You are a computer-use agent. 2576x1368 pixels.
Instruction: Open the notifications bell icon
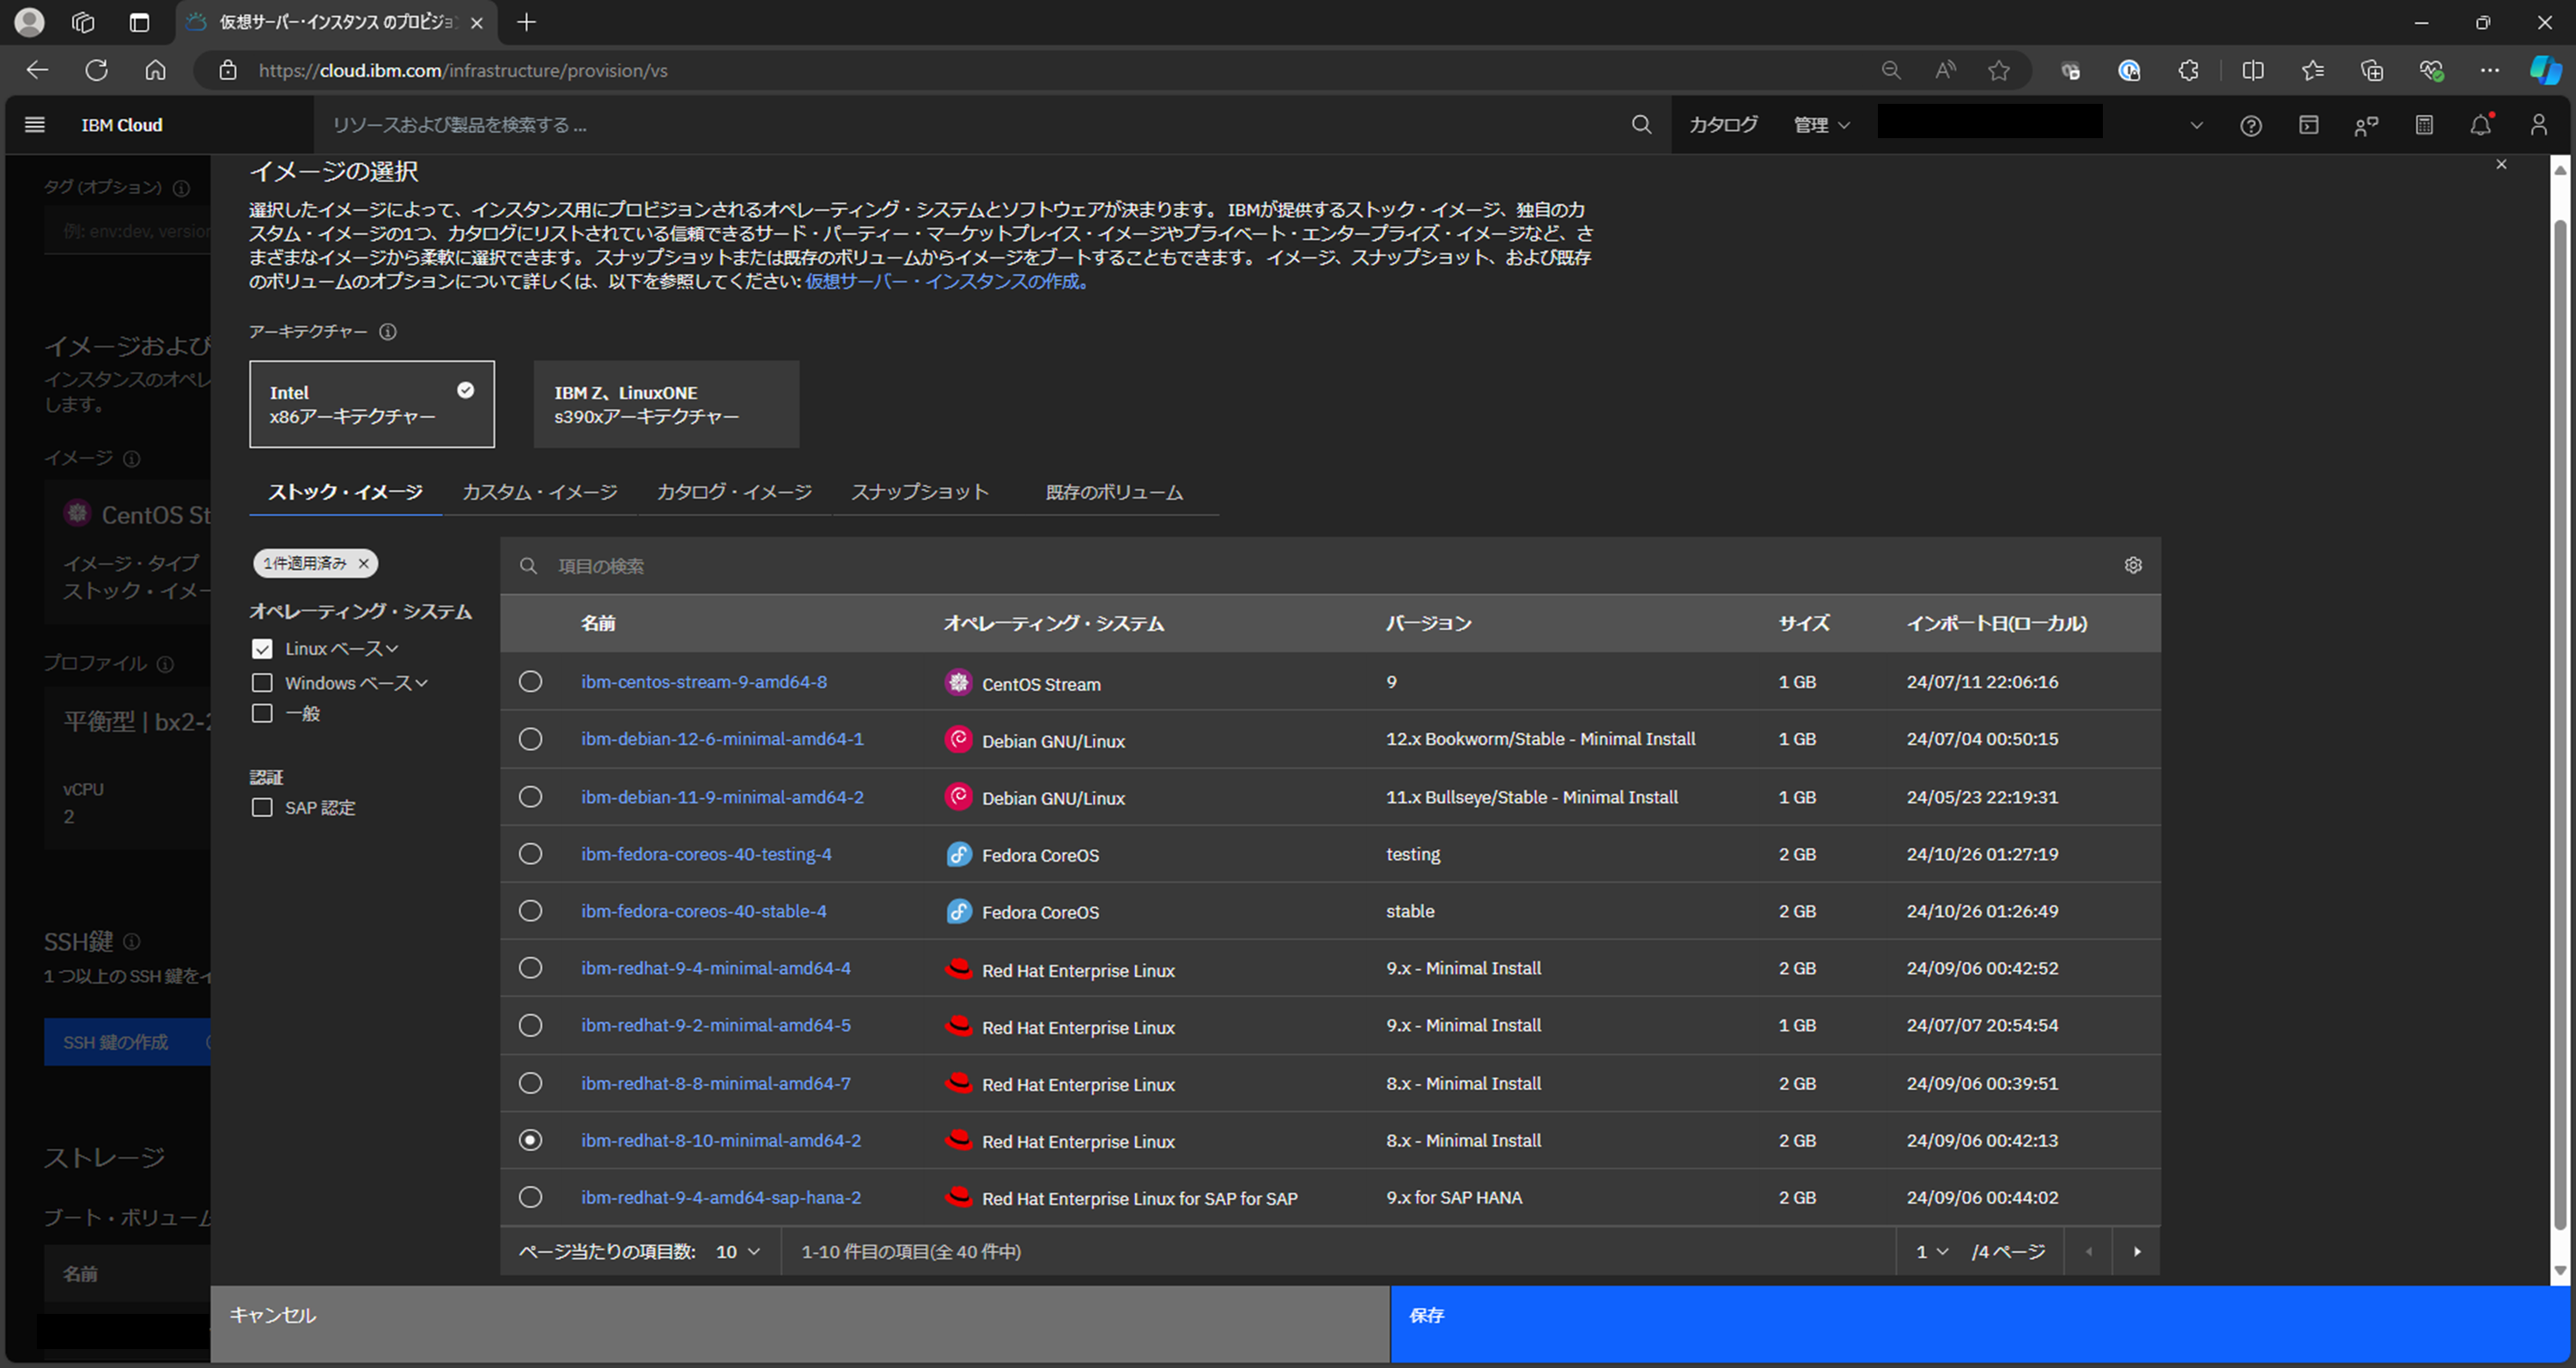(2480, 126)
